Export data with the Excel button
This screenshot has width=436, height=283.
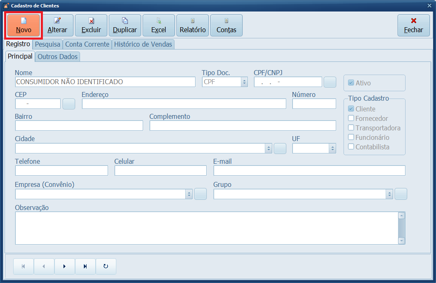pyautogui.click(x=159, y=26)
